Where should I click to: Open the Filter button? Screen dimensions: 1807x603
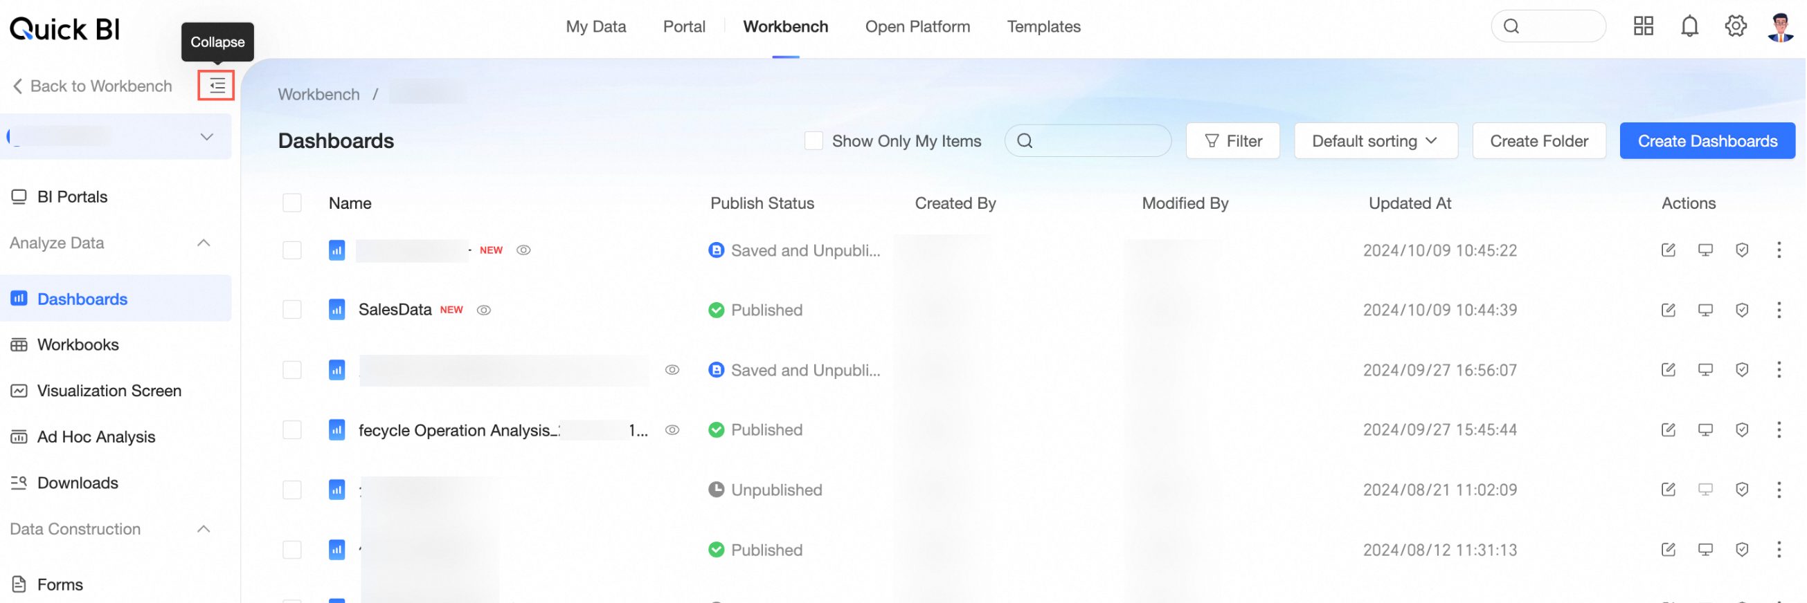[1232, 141]
